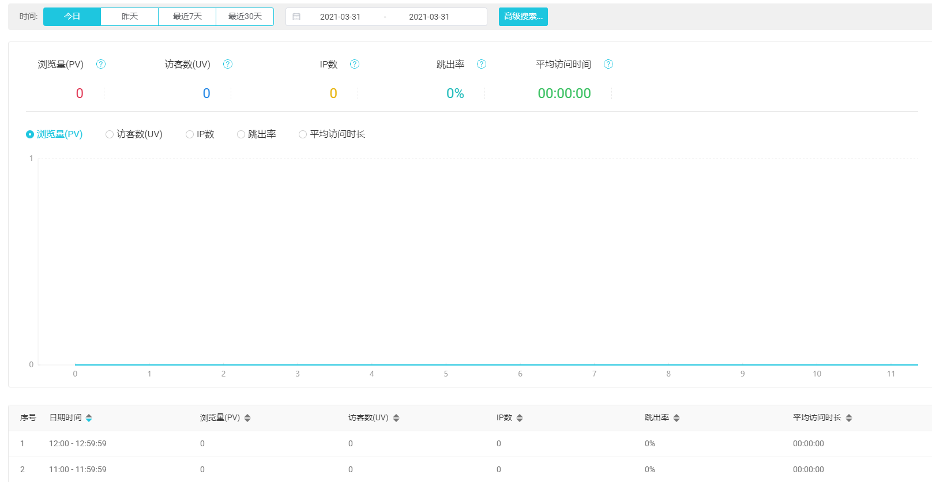932x482 pixels.
Task: Sort table by 日期时间 column arrows
Action: 89,418
